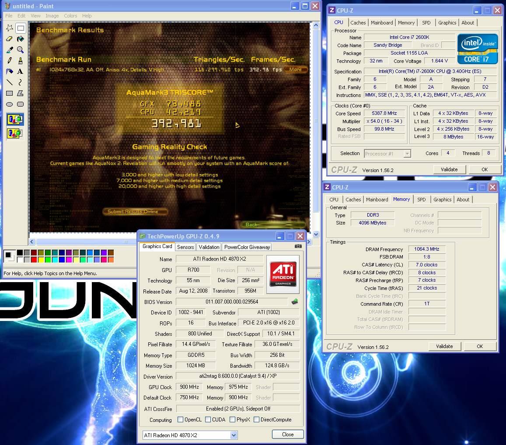This screenshot has height=445, width=506.
Task: Open Mainboard tab in CPU-Z processor window
Action: 382,23
